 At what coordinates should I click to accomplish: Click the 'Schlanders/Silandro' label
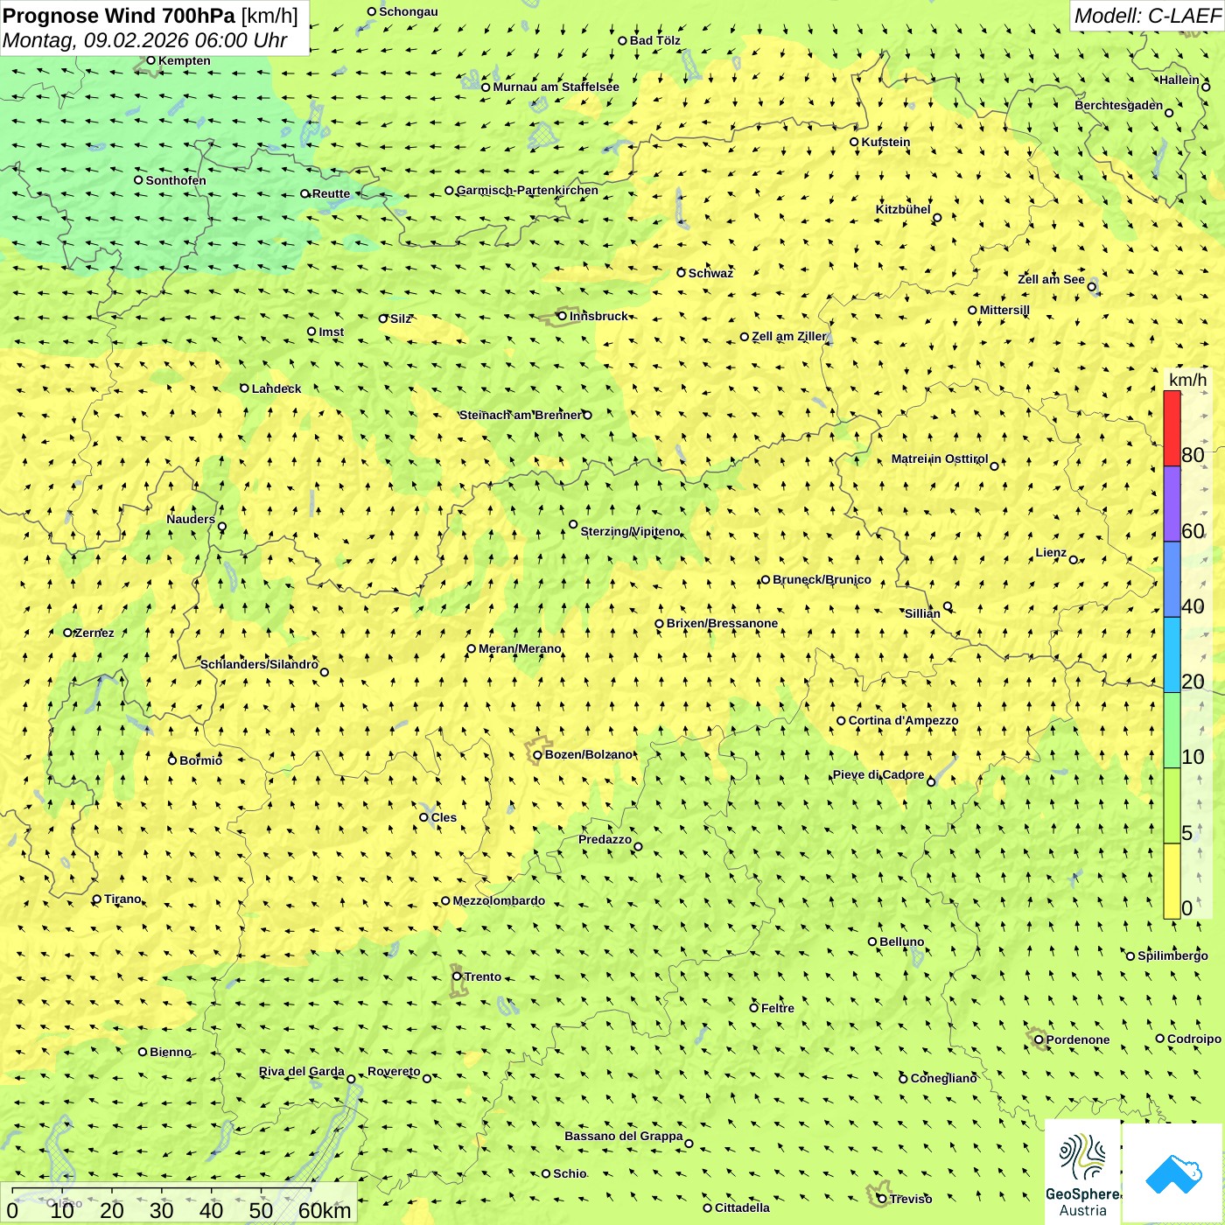pos(259,664)
